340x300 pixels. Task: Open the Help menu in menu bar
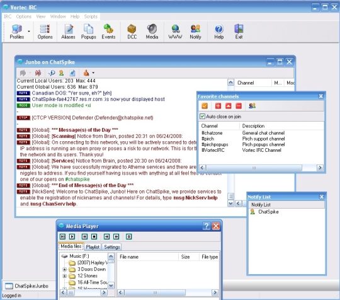(75, 16)
